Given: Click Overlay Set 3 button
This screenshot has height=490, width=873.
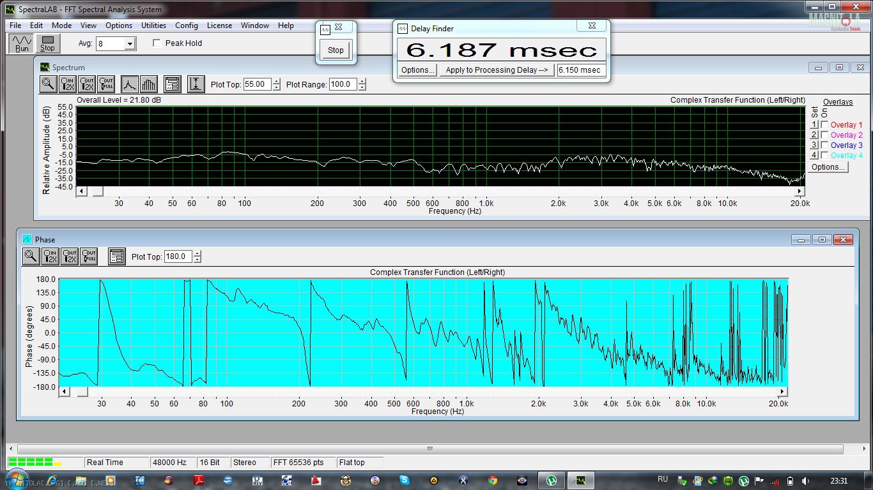Looking at the screenshot, I should (814, 145).
